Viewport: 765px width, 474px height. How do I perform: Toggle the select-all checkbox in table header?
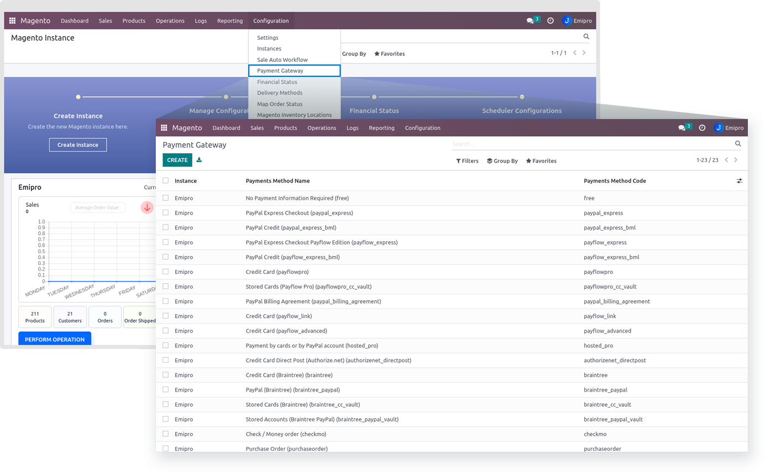(x=166, y=181)
